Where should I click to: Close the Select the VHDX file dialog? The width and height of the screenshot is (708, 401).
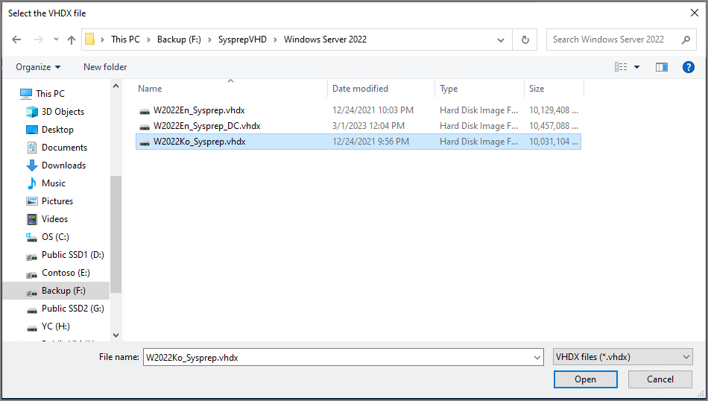tap(694, 13)
